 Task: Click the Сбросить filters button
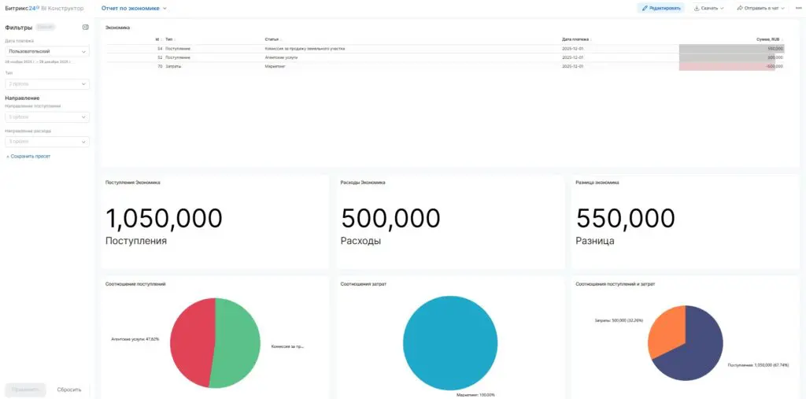click(x=69, y=390)
